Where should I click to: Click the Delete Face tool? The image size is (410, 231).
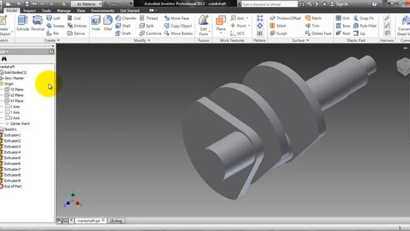coord(318,33)
